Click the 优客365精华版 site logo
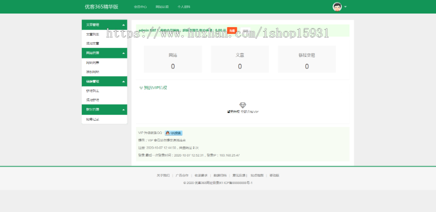Image resolution: width=436 pixels, height=212 pixels. pos(101,7)
